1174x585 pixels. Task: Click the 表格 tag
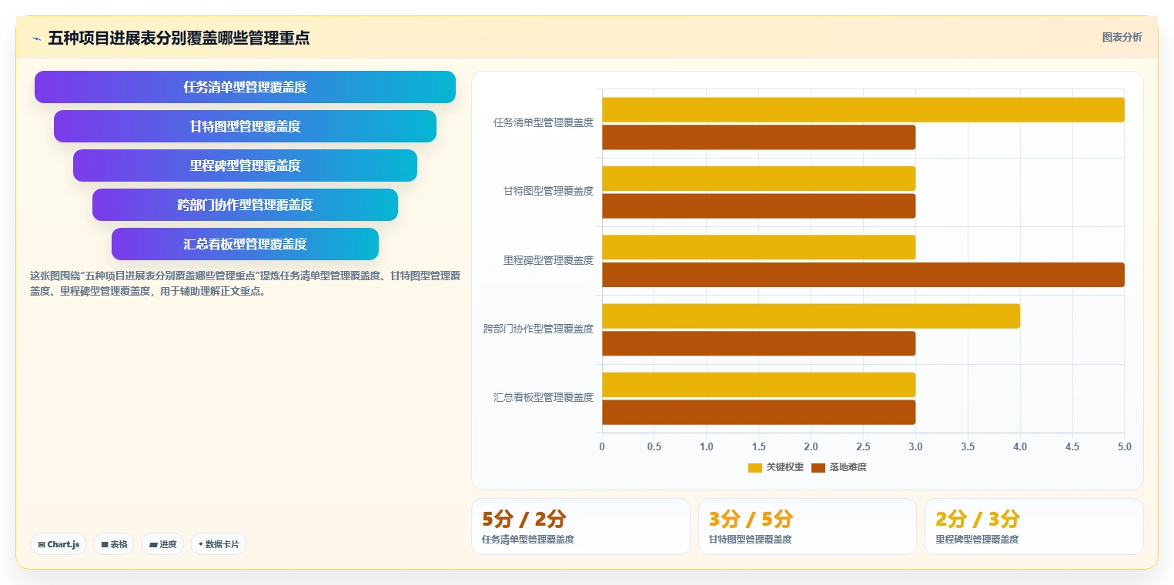click(x=114, y=544)
